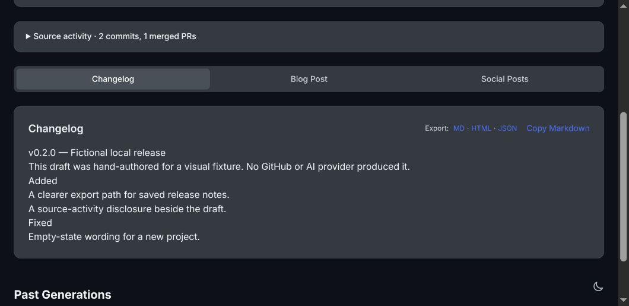Click the 'Fixed' section label
The image size is (629, 306).
40,223
